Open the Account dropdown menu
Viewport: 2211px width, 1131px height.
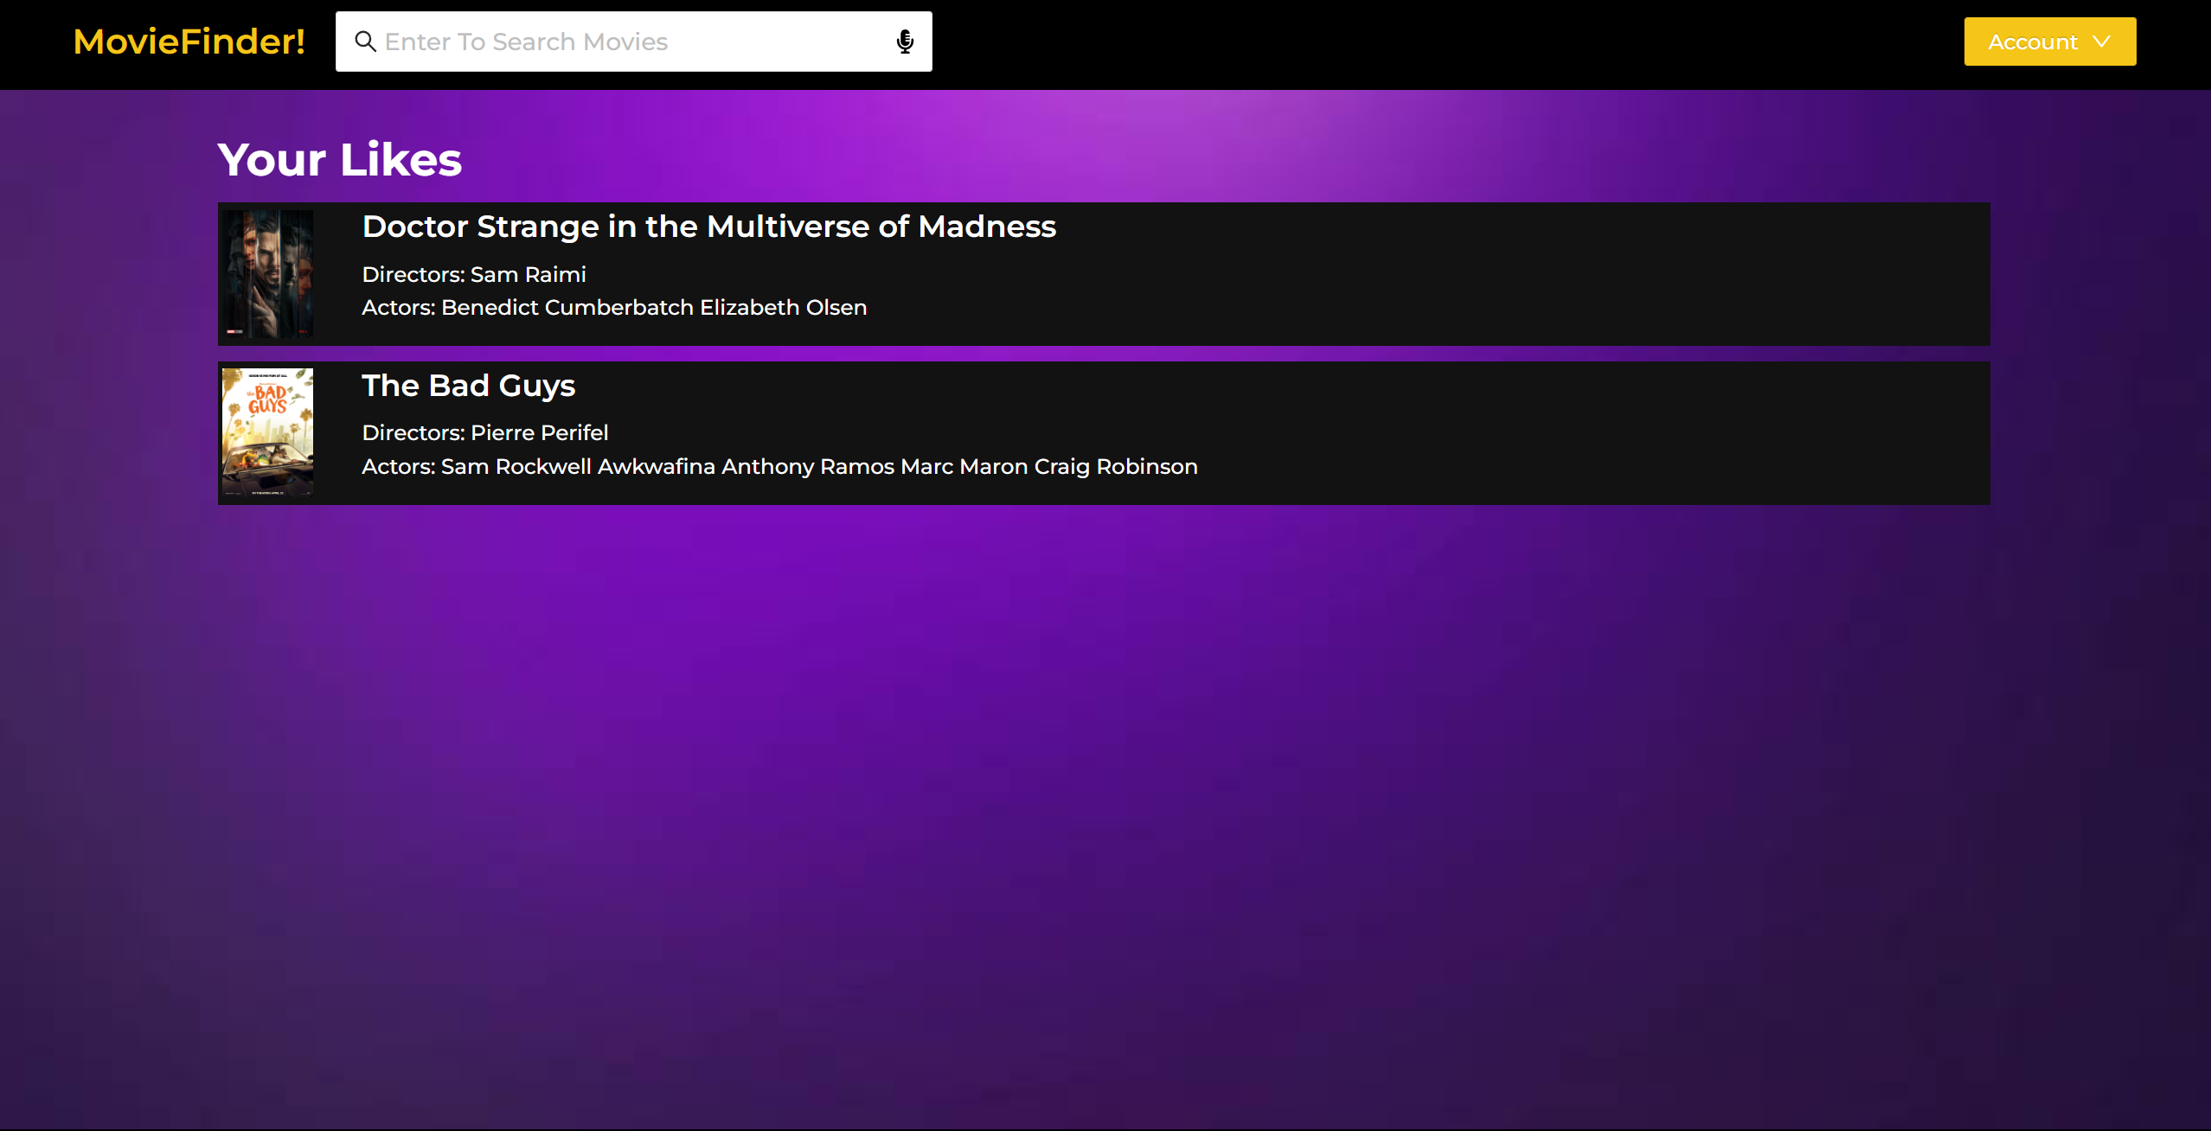coord(2049,42)
